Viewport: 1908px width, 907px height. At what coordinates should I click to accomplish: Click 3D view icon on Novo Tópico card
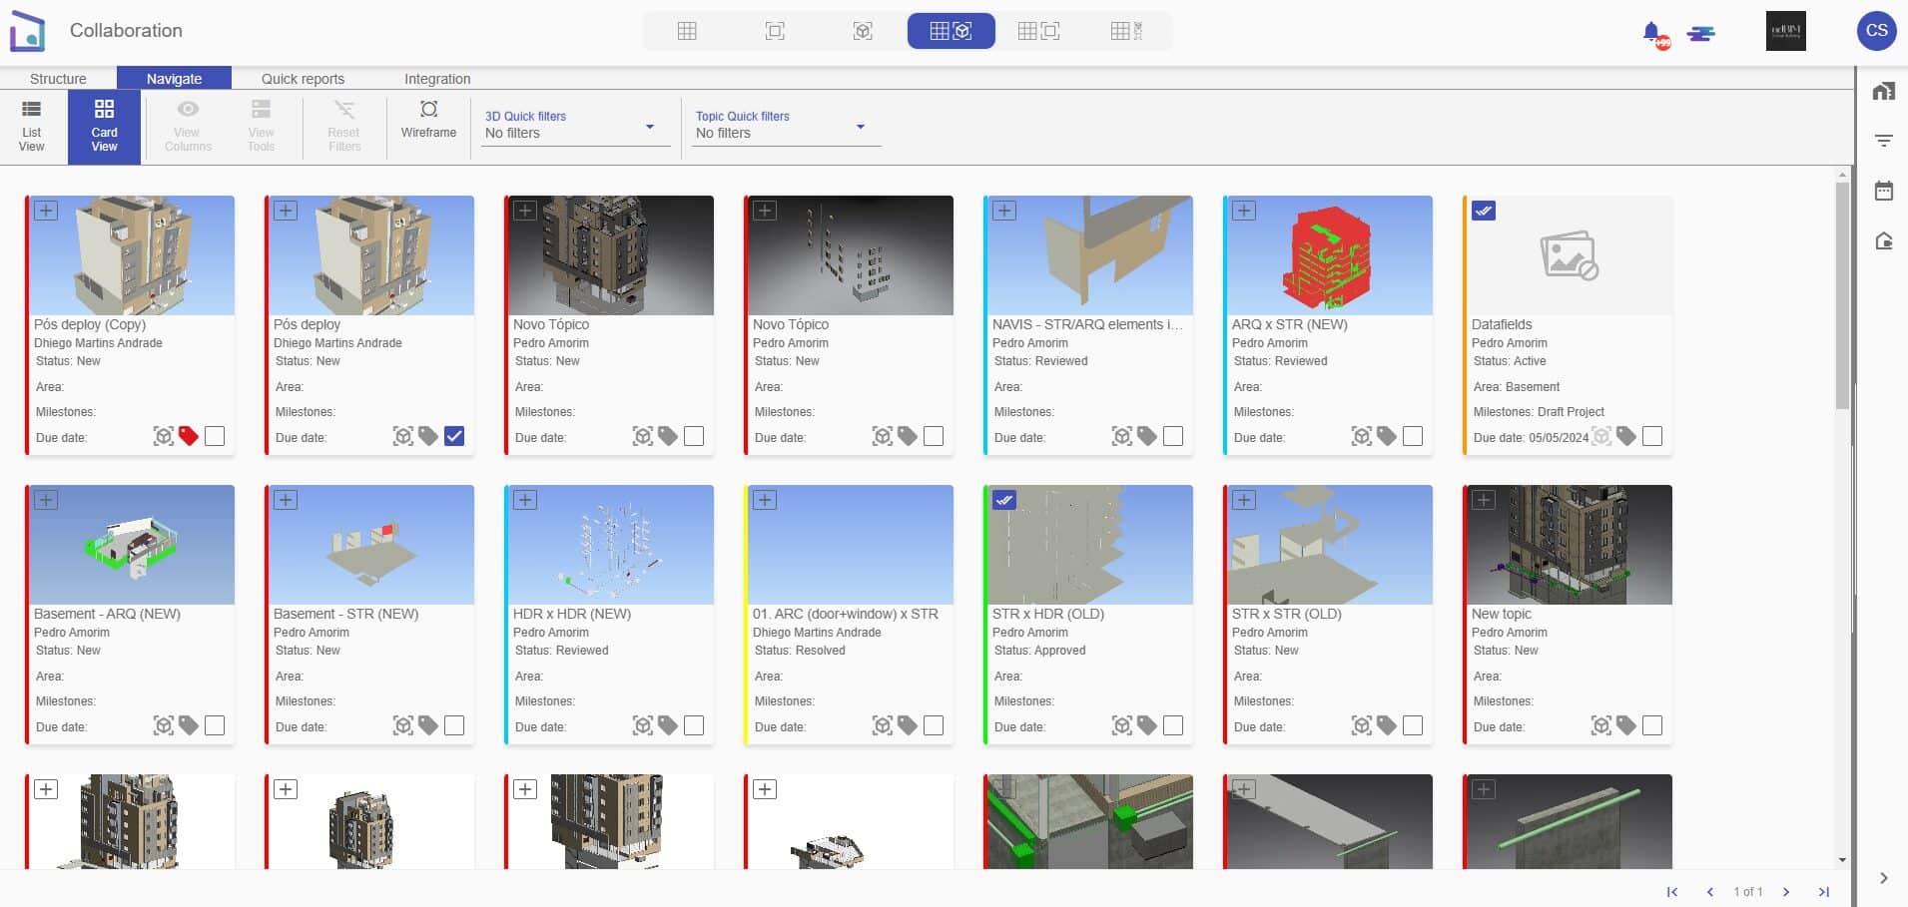point(643,436)
